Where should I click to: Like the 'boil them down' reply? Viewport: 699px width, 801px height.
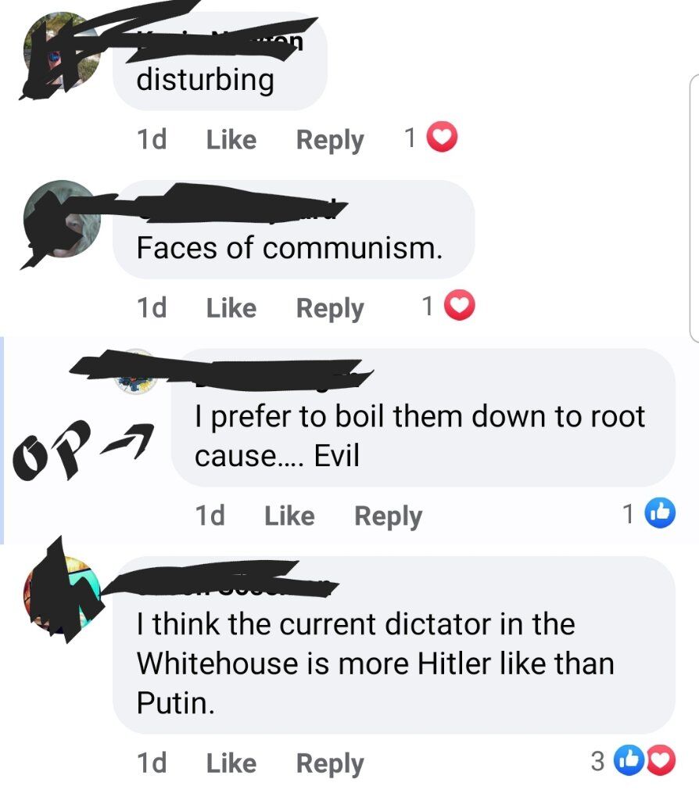coord(289,515)
